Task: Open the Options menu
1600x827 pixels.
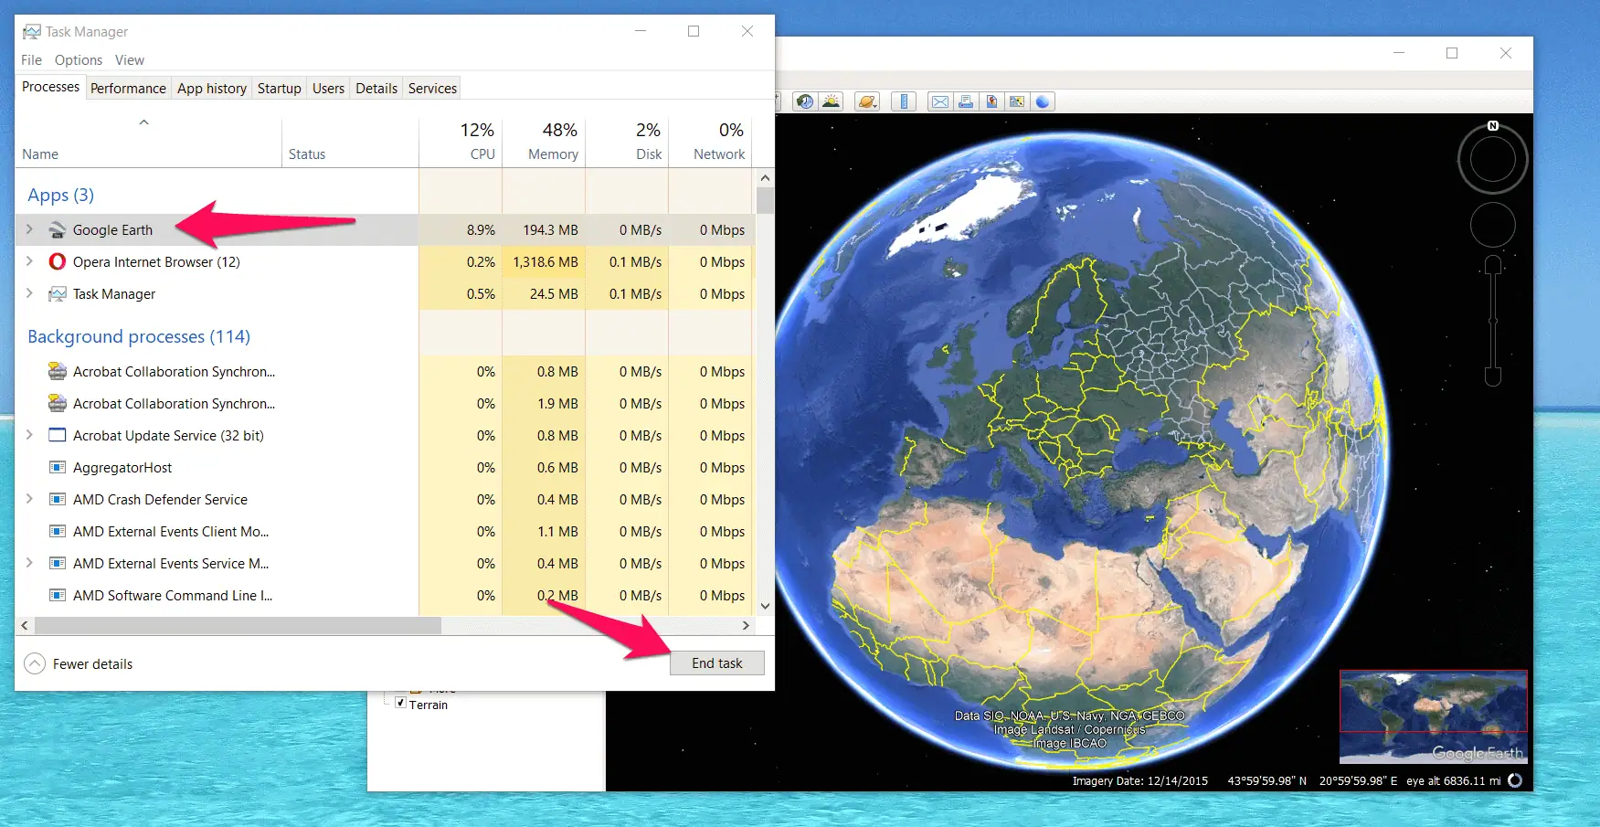Action: click(x=79, y=60)
